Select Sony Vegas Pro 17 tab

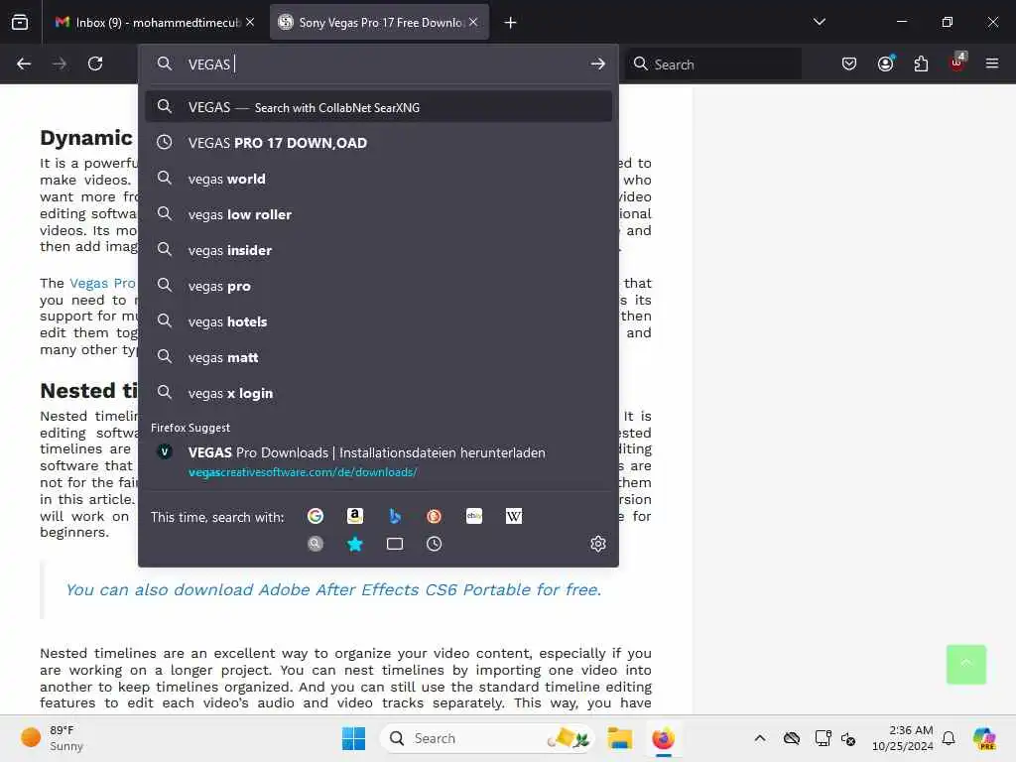point(379,22)
